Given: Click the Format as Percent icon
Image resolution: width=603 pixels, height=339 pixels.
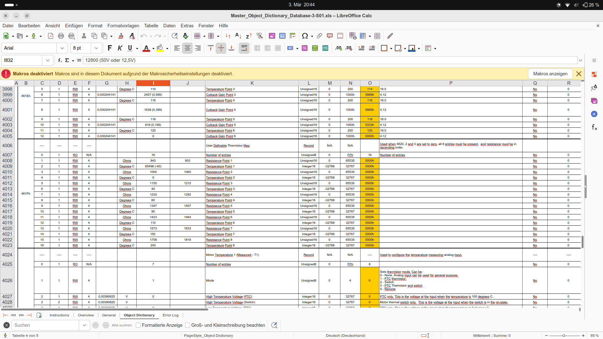Looking at the screenshot, I should [305, 48].
